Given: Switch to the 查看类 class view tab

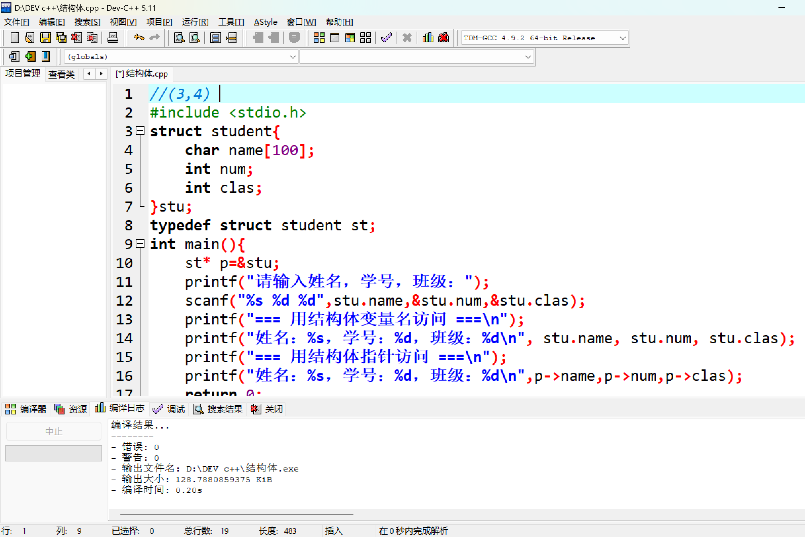Looking at the screenshot, I should tap(61, 74).
